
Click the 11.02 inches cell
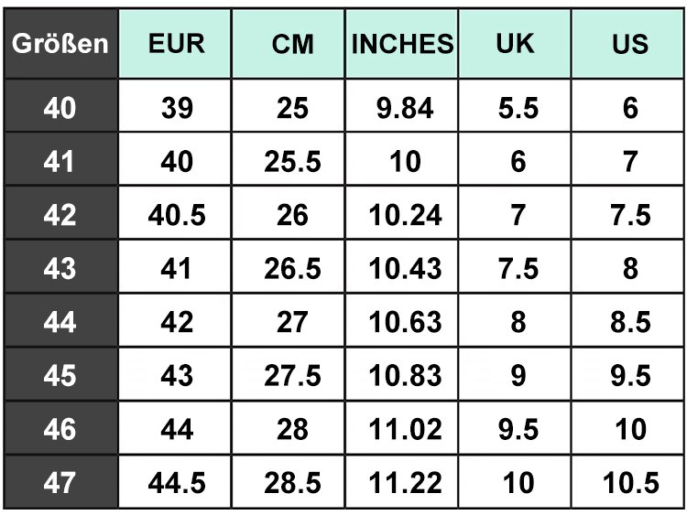402,427
